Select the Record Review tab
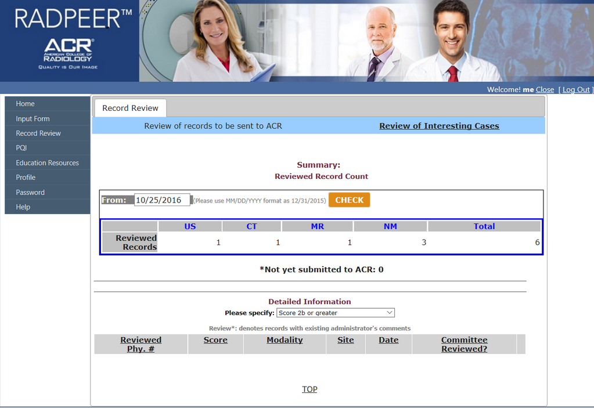This screenshot has width=594, height=408. tap(130, 108)
